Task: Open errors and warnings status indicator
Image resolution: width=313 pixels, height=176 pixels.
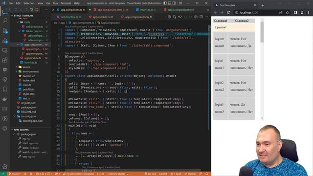Action: [44, 174]
